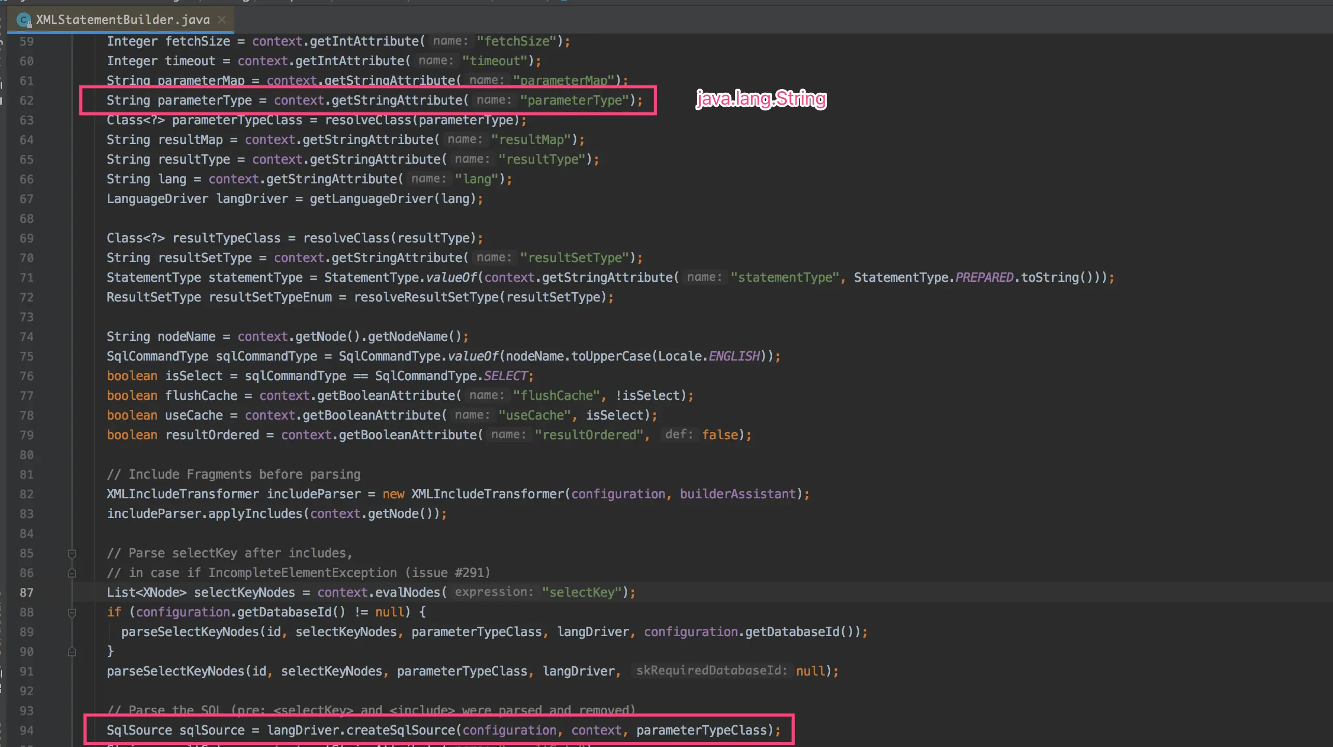
Task: Click line number 62 in gutter
Action: pos(26,100)
